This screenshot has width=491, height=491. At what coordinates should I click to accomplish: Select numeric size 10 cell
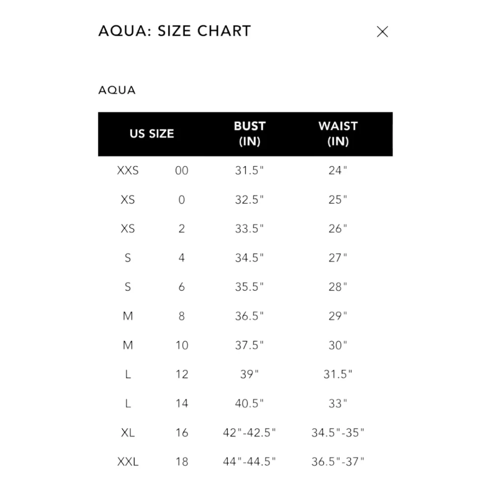(182, 345)
